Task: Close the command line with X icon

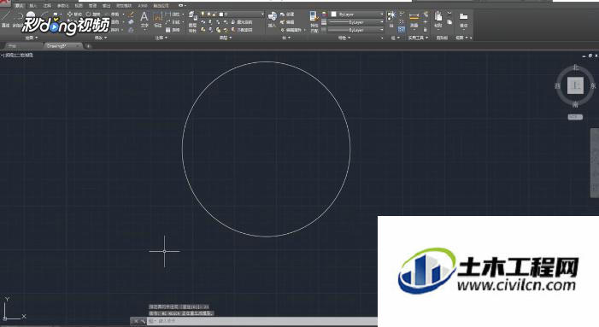Action: pyautogui.click(x=136, y=321)
